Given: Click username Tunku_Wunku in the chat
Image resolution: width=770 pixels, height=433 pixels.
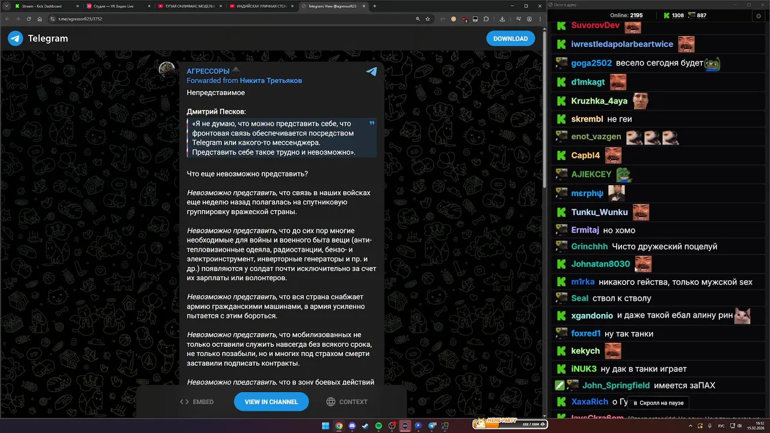Looking at the screenshot, I should click(x=599, y=212).
